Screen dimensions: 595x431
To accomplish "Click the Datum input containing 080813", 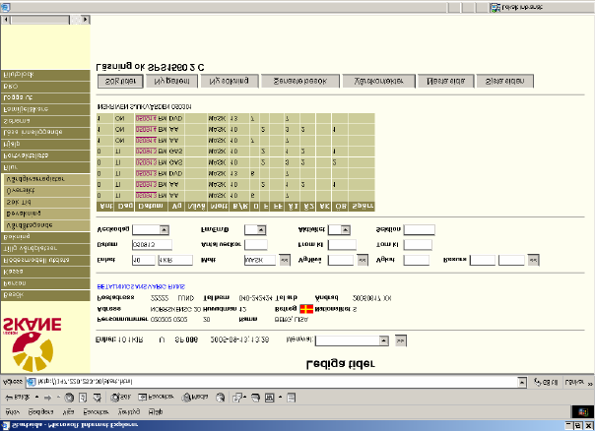I will pos(152,245).
